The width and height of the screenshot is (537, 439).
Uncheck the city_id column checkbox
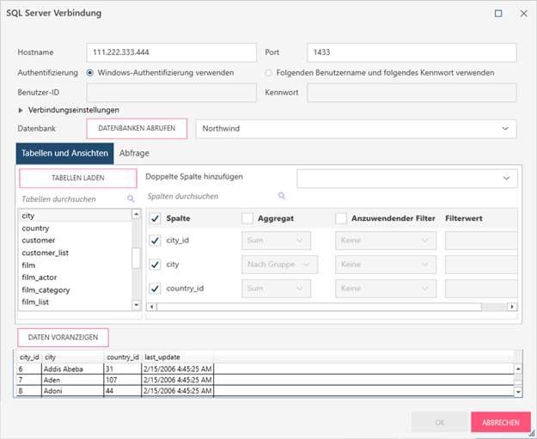tap(155, 241)
